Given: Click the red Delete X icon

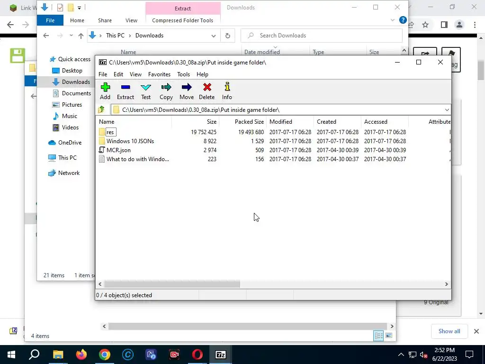Looking at the screenshot, I should (x=207, y=91).
